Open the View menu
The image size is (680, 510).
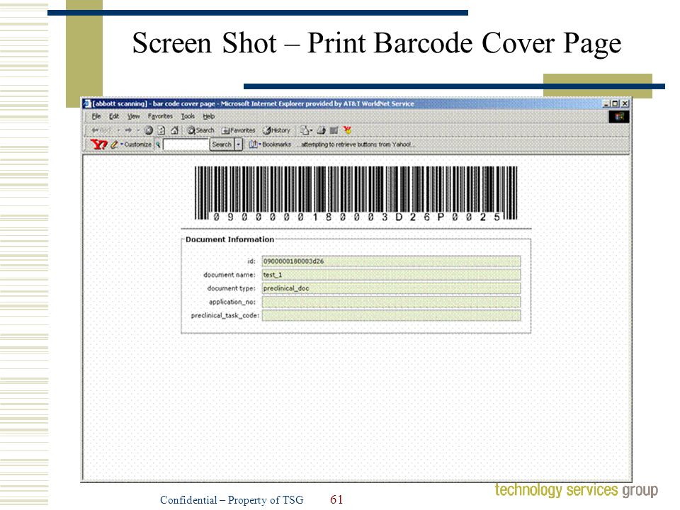(133, 116)
